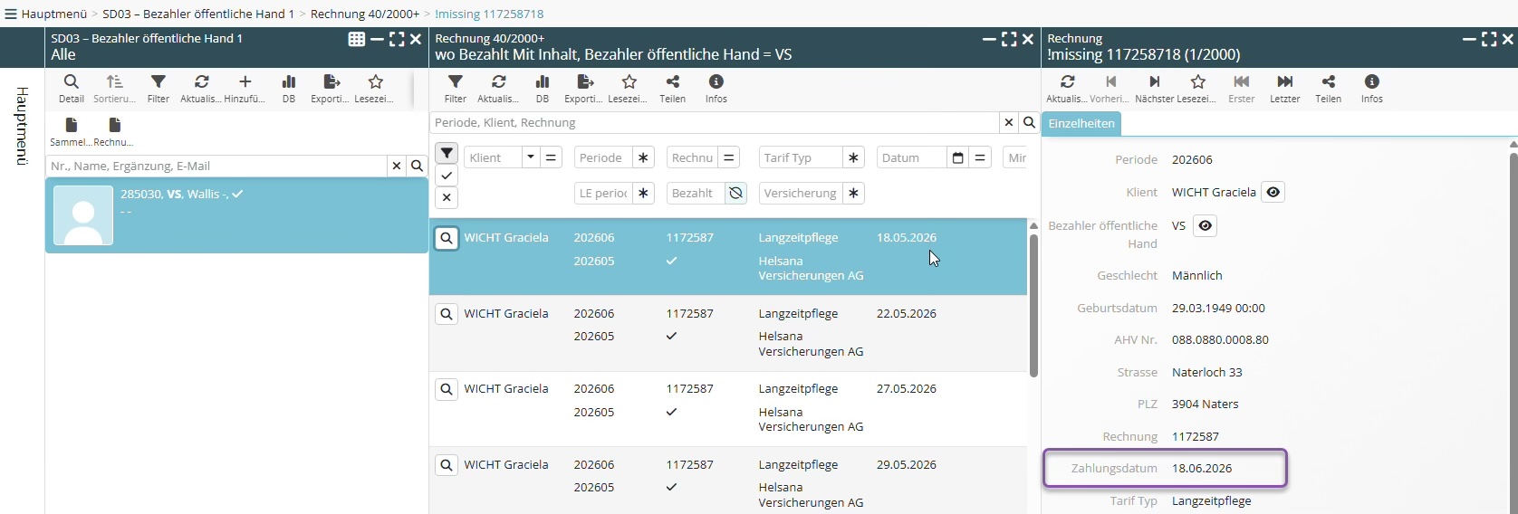Image resolution: width=1518 pixels, height=514 pixels.
Task: Open detail of row dated 22.05.2026
Action: pyautogui.click(x=447, y=314)
